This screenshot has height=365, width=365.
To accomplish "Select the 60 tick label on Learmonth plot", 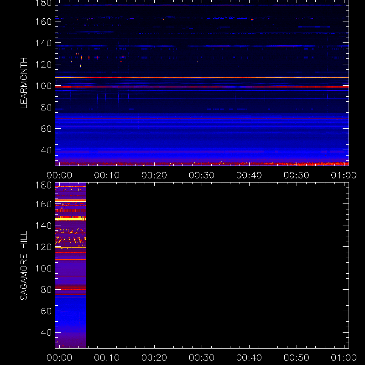I will 46,129.
